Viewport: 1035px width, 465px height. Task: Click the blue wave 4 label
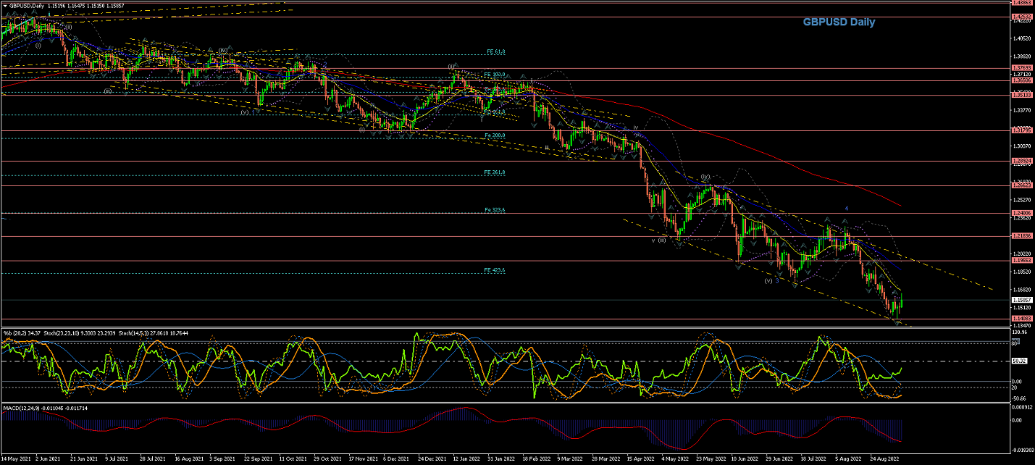pyautogui.click(x=845, y=209)
